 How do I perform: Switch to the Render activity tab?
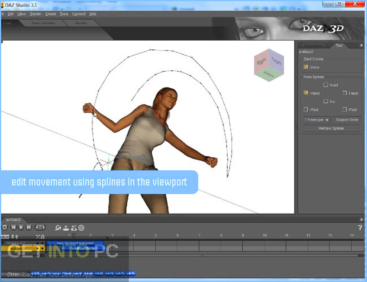click(81, 23)
